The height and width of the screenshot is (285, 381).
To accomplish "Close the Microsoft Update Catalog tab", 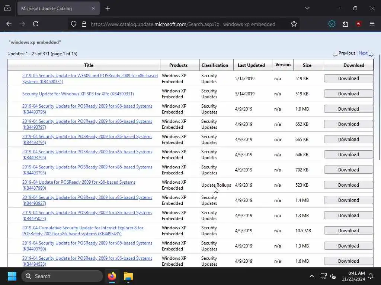I will [x=93, y=8].
